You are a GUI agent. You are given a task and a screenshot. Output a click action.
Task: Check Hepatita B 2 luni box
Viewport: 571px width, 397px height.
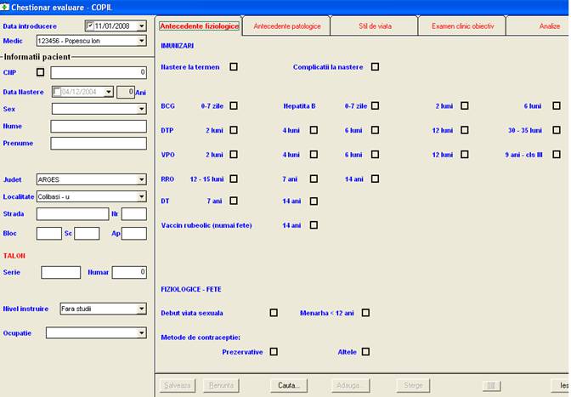pos(465,106)
